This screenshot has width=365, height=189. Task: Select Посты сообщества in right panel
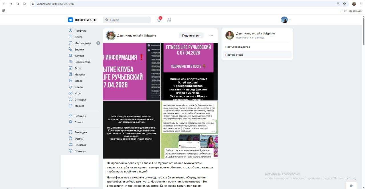point(238,47)
